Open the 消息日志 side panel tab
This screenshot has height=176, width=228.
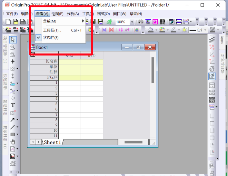5,108
